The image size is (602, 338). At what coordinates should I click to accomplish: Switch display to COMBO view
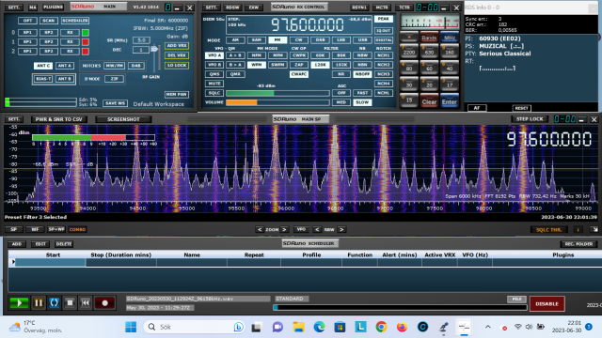pos(77,229)
